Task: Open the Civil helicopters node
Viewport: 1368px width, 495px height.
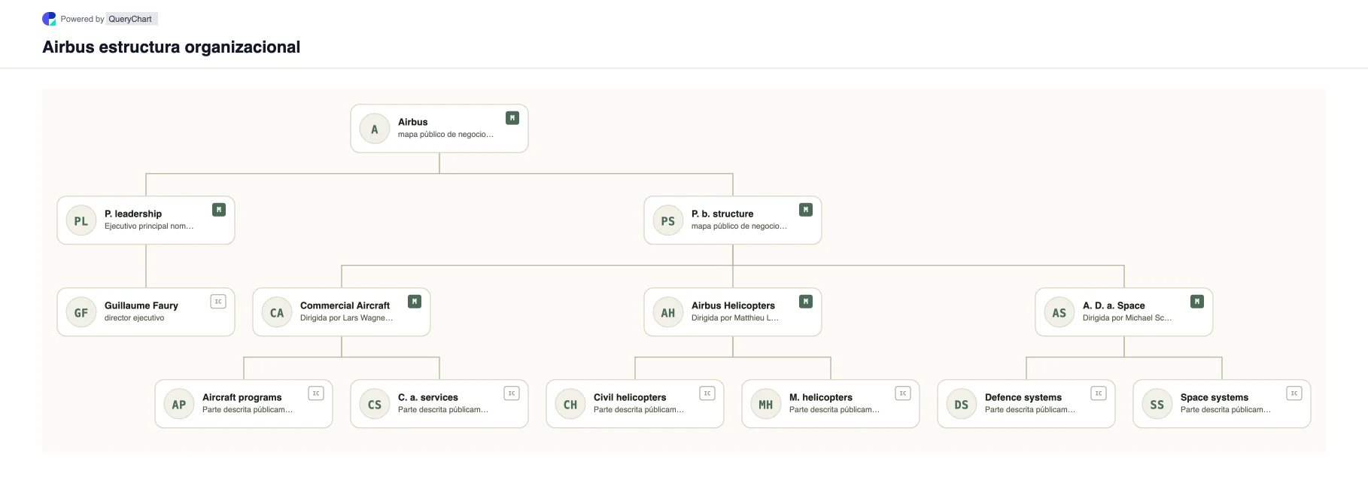Action: click(635, 404)
